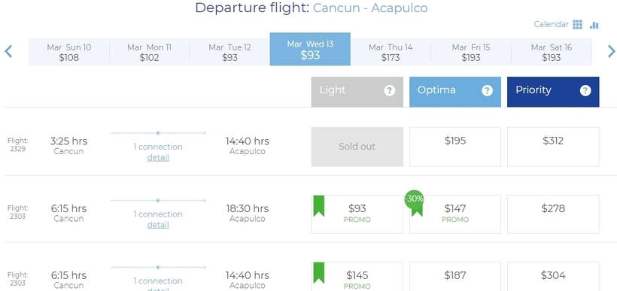The width and height of the screenshot is (617, 291).
Task: Open the price bar chart view icon
Action: point(594,25)
